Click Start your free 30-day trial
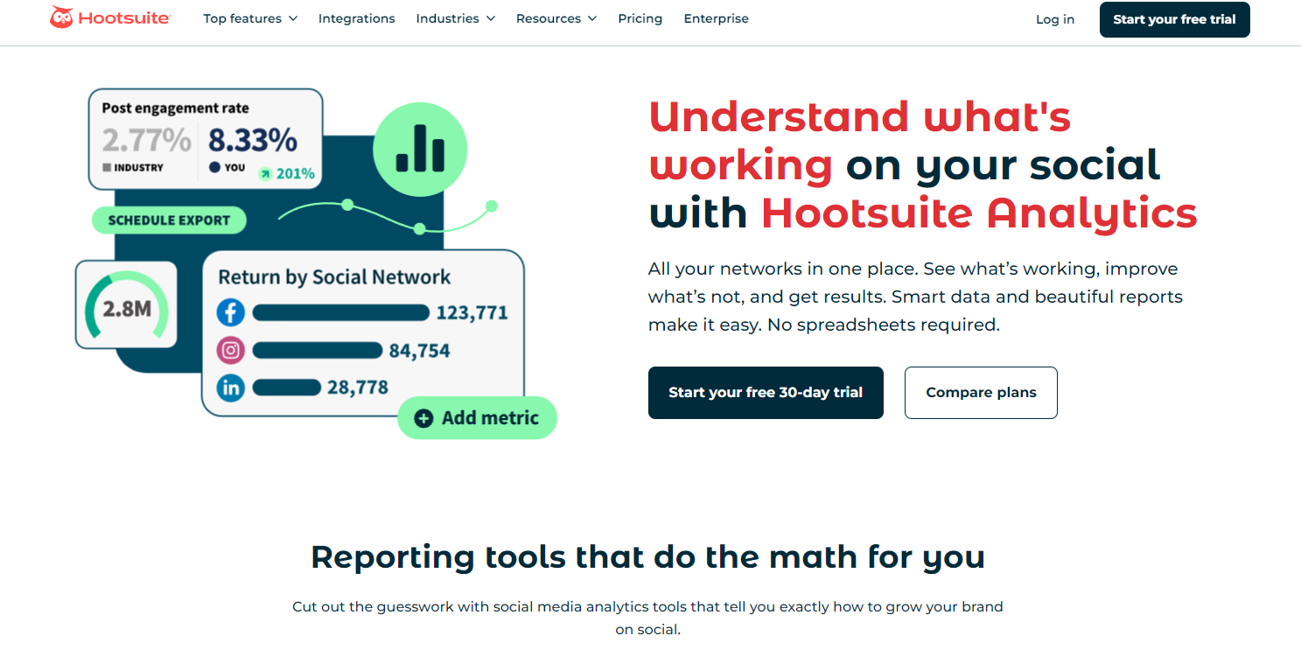 [766, 393]
